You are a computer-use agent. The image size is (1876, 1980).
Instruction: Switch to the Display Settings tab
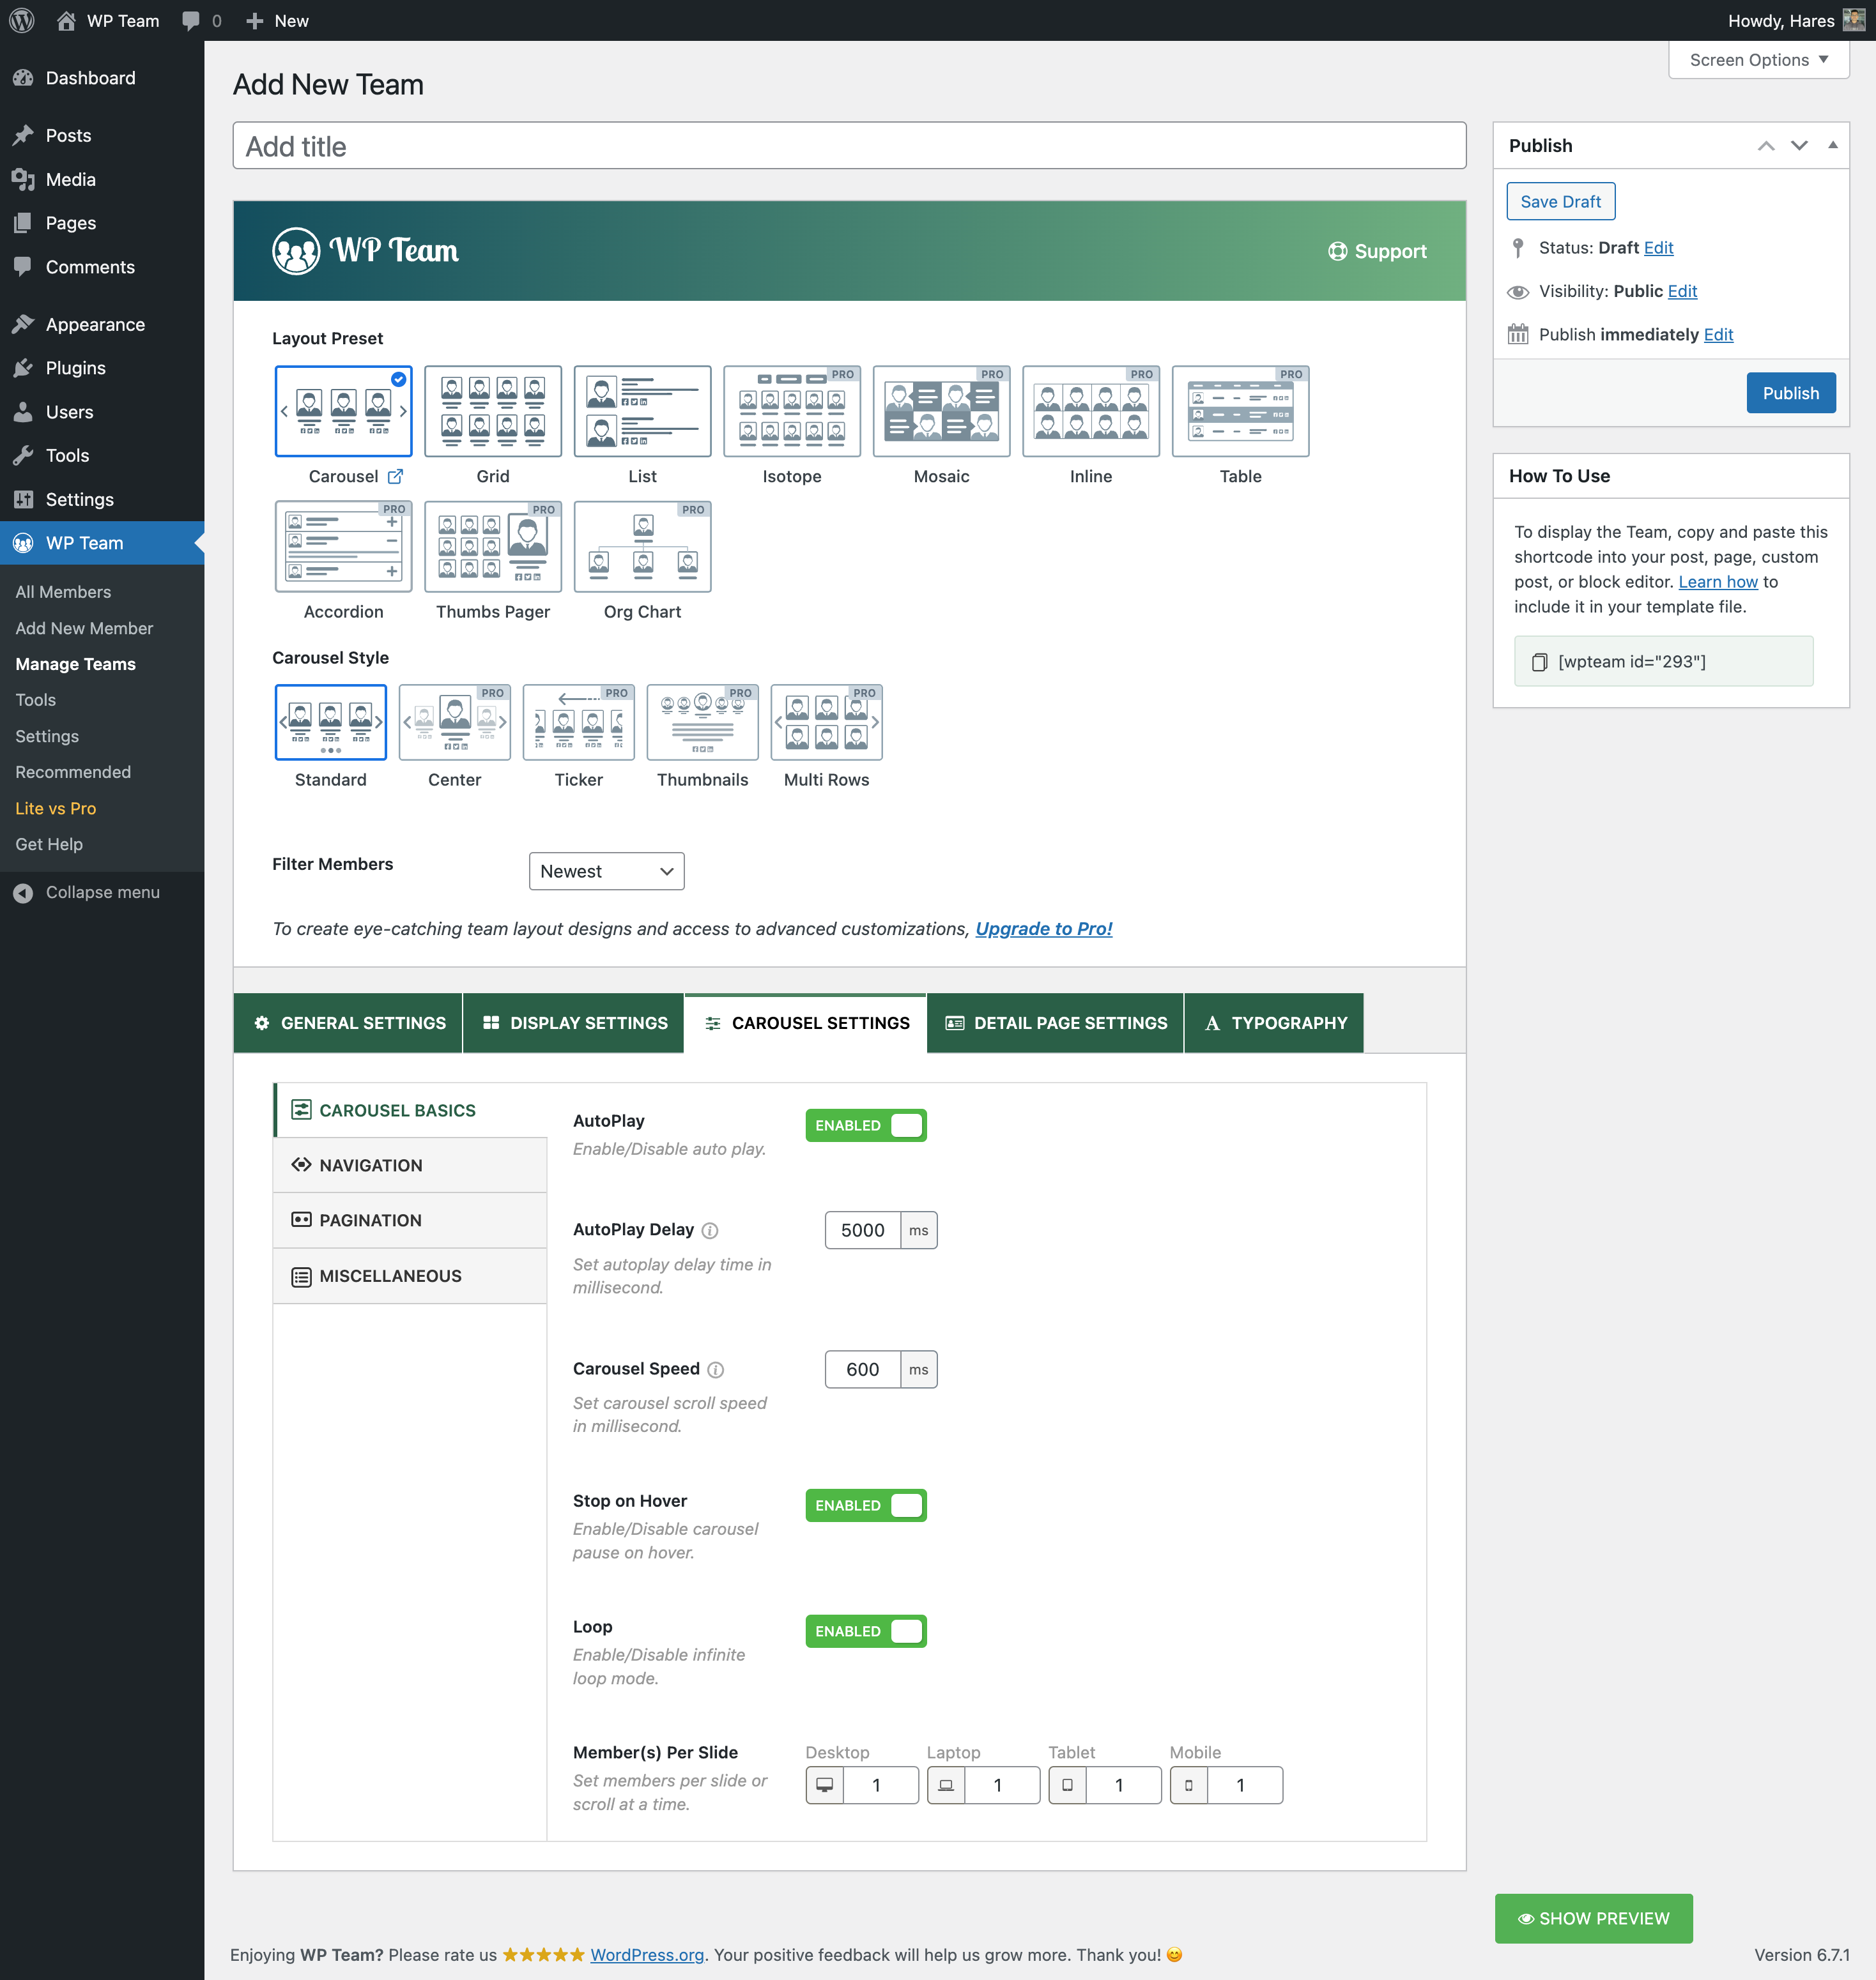574,1023
